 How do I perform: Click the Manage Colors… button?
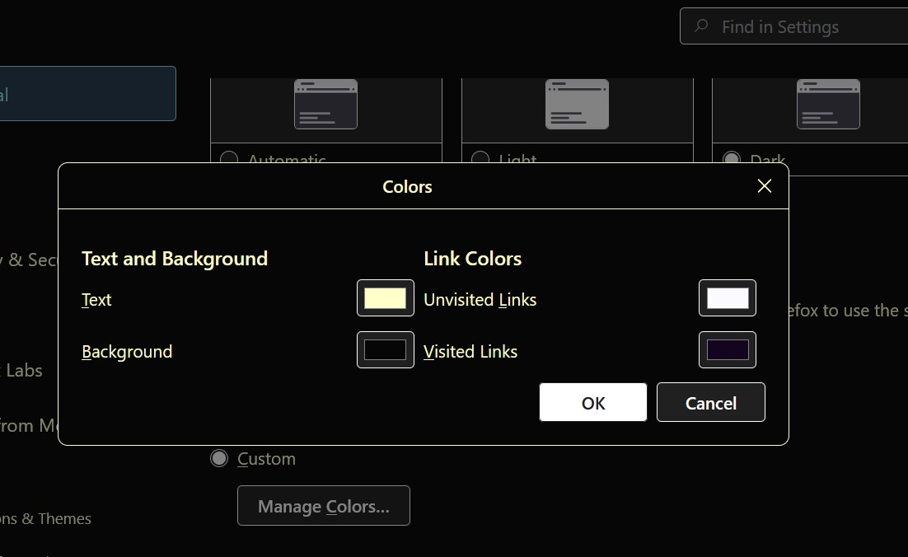coord(324,505)
